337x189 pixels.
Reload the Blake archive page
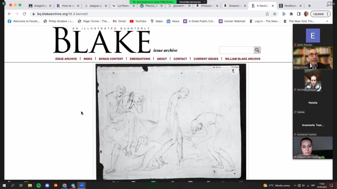pyautogui.click(x=24, y=14)
